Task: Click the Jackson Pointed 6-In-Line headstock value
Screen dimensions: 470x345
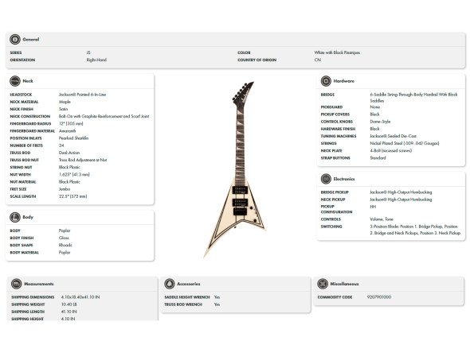Action: [x=82, y=95]
